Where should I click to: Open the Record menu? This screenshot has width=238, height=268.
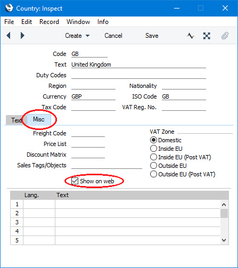[x=49, y=22]
